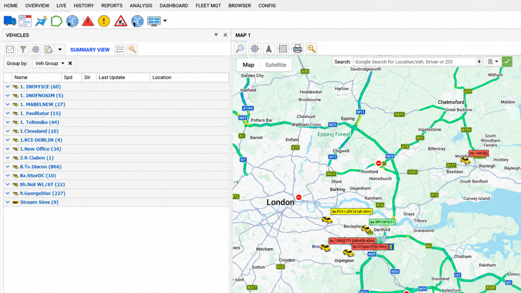This screenshot has width=521, height=293.
Task: Click the SUMMARY VIEW link
Action: pyautogui.click(x=90, y=50)
